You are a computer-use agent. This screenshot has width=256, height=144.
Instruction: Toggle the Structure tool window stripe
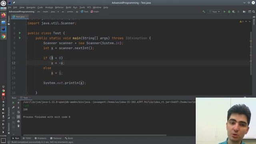click(9, 113)
